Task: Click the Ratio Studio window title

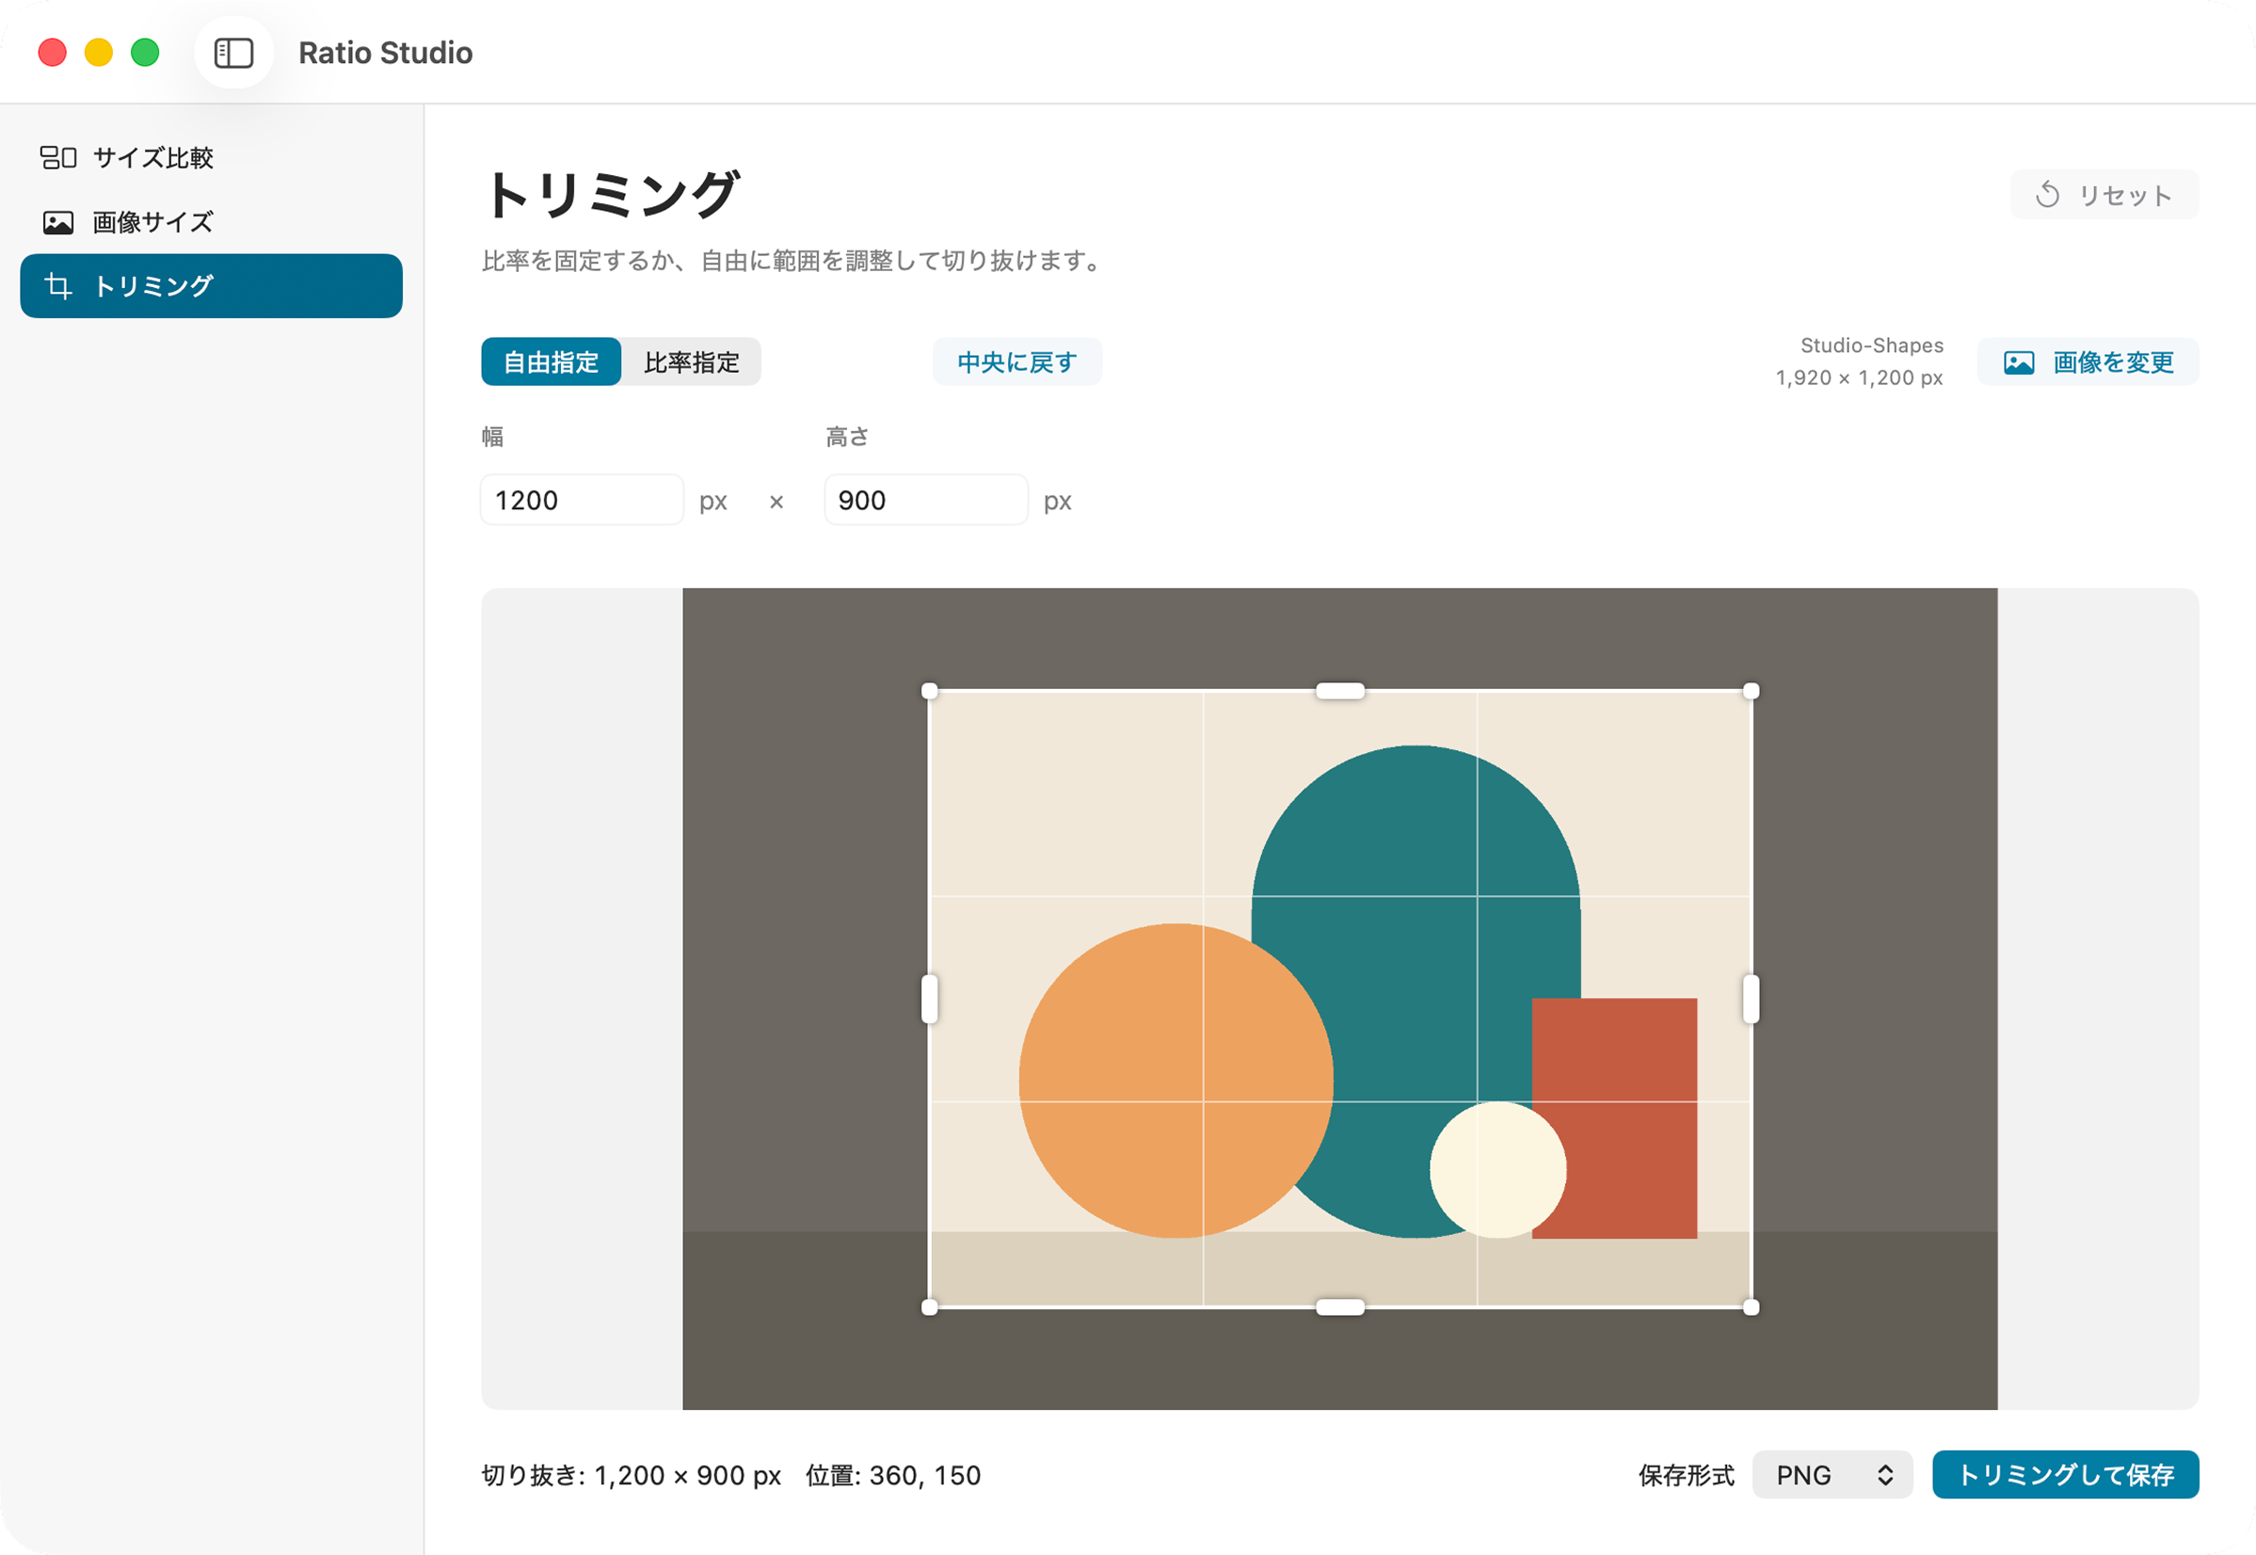Action: [x=386, y=53]
